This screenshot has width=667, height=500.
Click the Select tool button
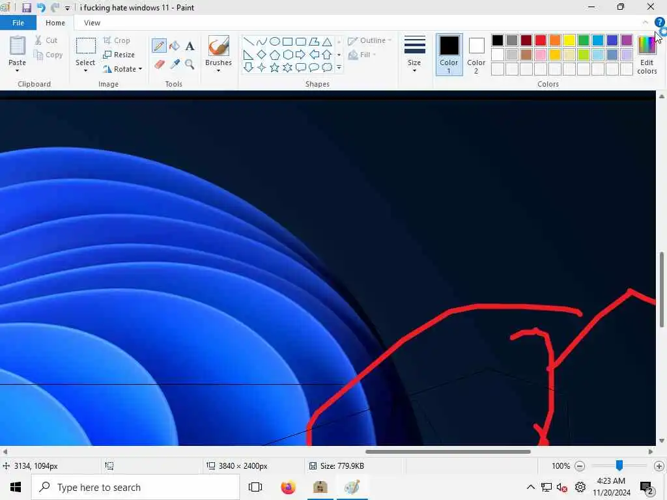(85, 51)
